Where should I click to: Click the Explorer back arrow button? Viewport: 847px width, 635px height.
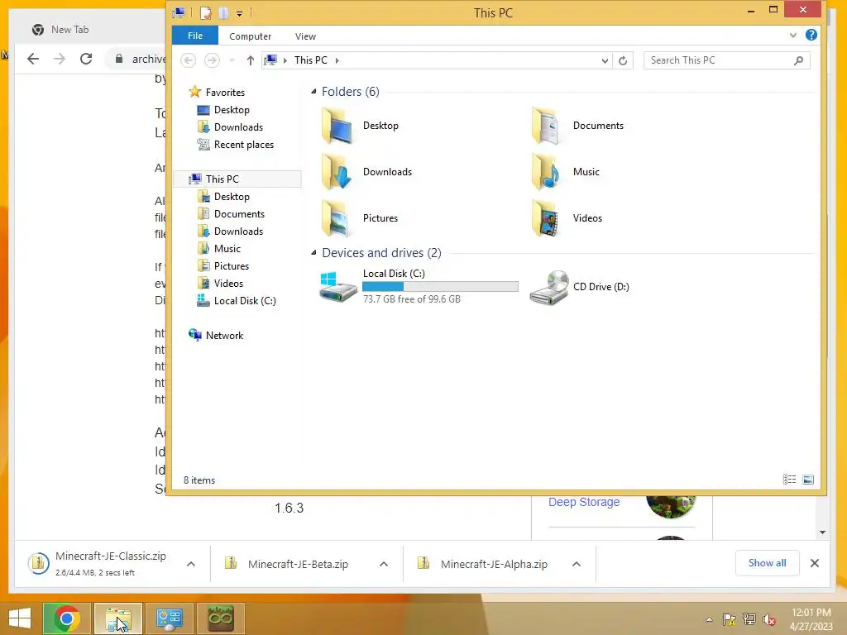(x=188, y=60)
